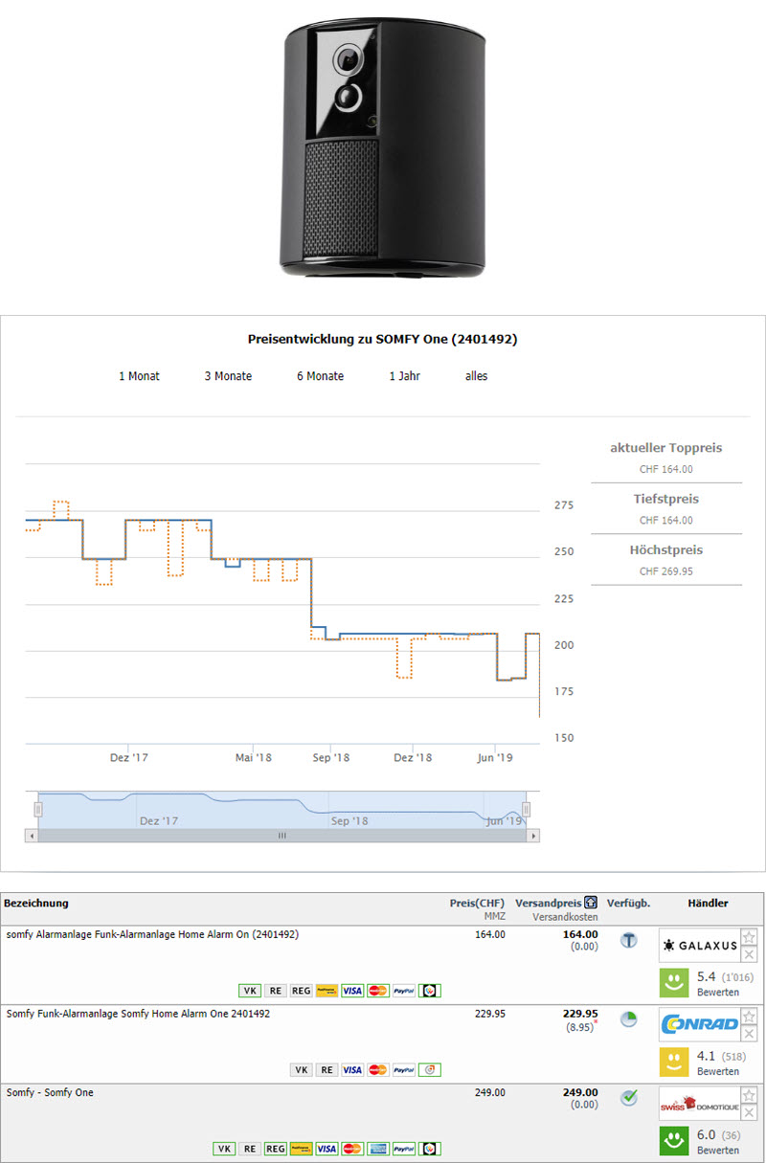Viewport: 766px width, 1163px height.
Task: Click the Conrad merchant logo
Action: point(699,1025)
